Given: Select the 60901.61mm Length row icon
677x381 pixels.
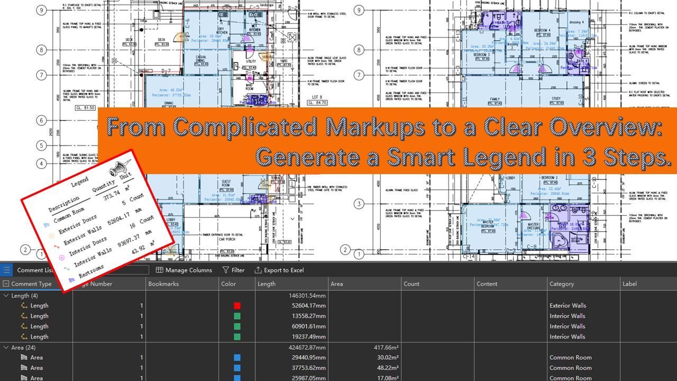Looking at the screenshot, I should coord(24,326).
